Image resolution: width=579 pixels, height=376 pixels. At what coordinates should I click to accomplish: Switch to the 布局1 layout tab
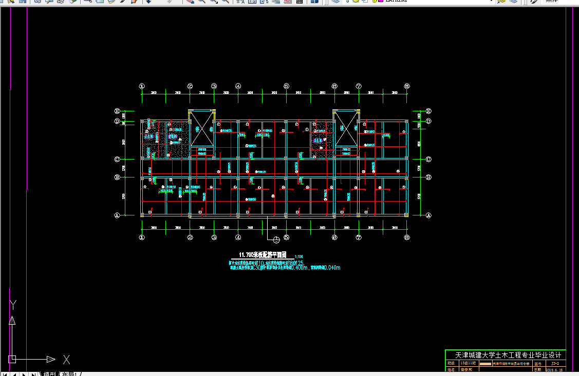(69, 374)
